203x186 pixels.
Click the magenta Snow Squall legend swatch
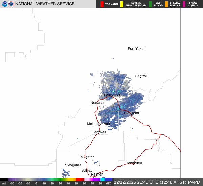(x=184, y=4)
